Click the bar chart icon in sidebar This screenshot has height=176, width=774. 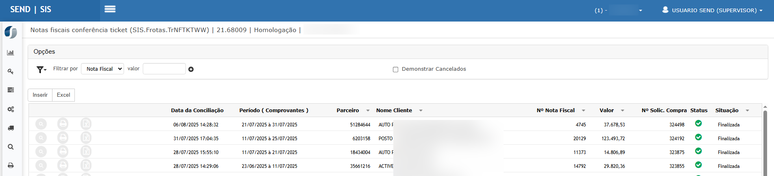(x=11, y=52)
